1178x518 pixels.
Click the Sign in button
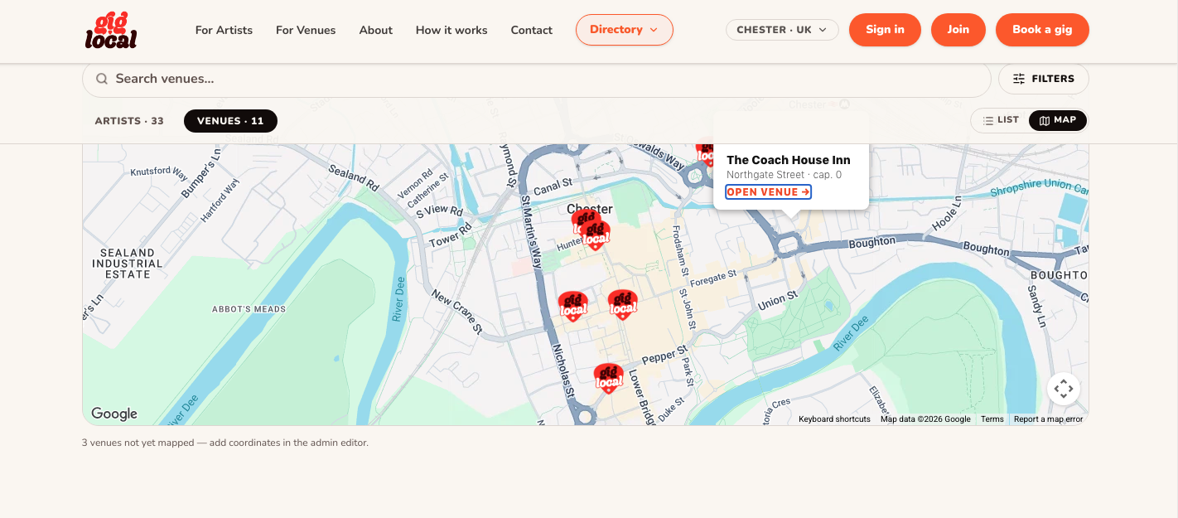885,30
